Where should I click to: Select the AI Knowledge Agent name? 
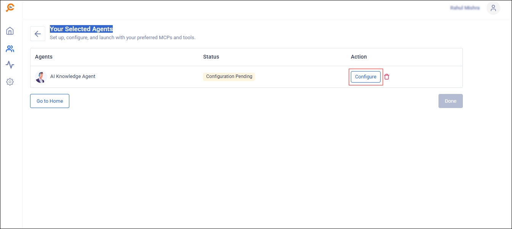[x=73, y=76]
